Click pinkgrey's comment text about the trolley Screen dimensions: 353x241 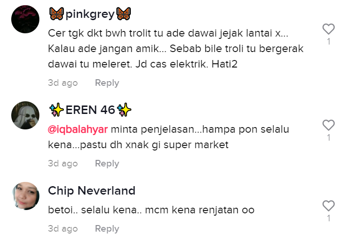click(176, 49)
